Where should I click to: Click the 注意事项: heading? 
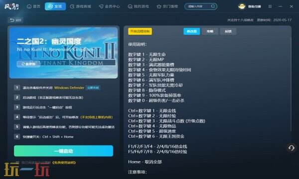point(138,172)
